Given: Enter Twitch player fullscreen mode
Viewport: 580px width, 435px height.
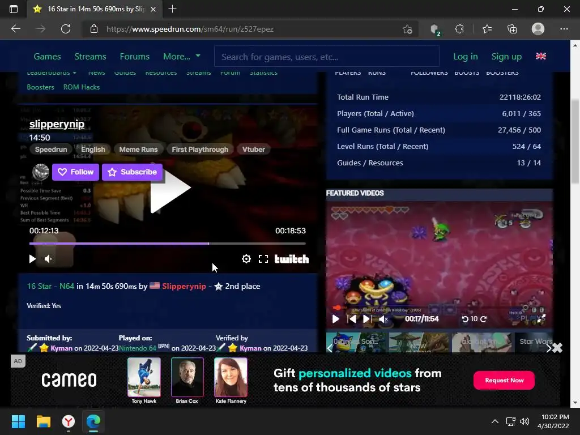Looking at the screenshot, I should [263, 259].
